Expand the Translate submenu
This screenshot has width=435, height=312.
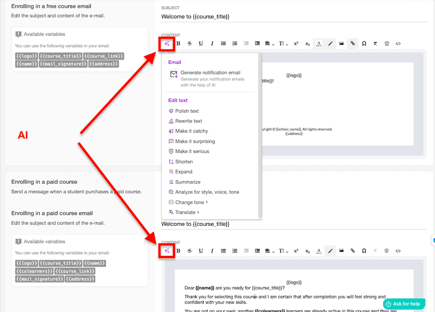[185, 212]
